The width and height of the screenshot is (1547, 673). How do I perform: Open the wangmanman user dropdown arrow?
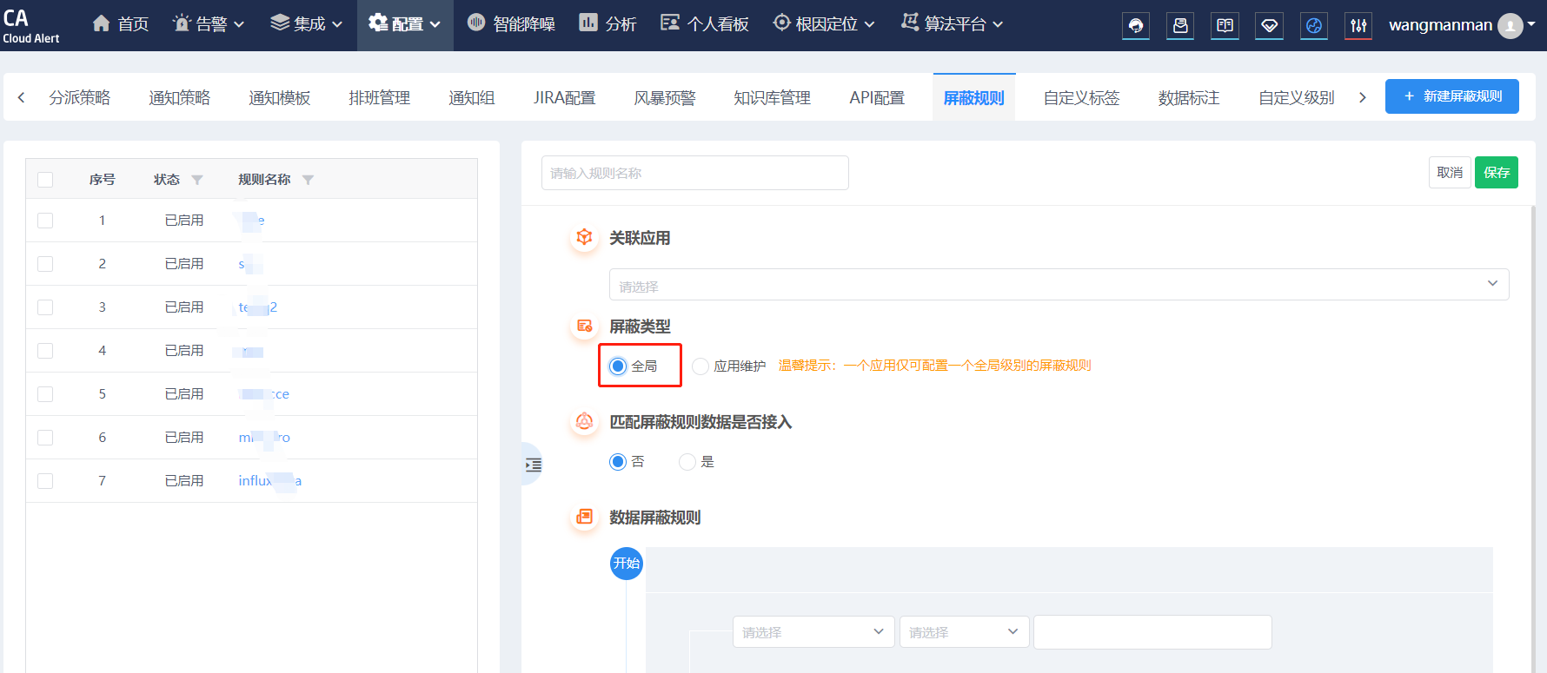1531,25
